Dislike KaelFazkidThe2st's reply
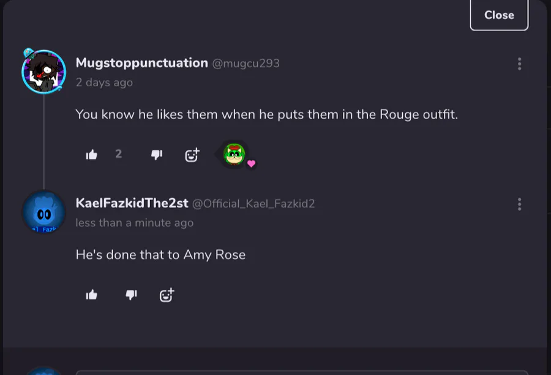Viewport: 551px width, 375px height. (x=131, y=295)
